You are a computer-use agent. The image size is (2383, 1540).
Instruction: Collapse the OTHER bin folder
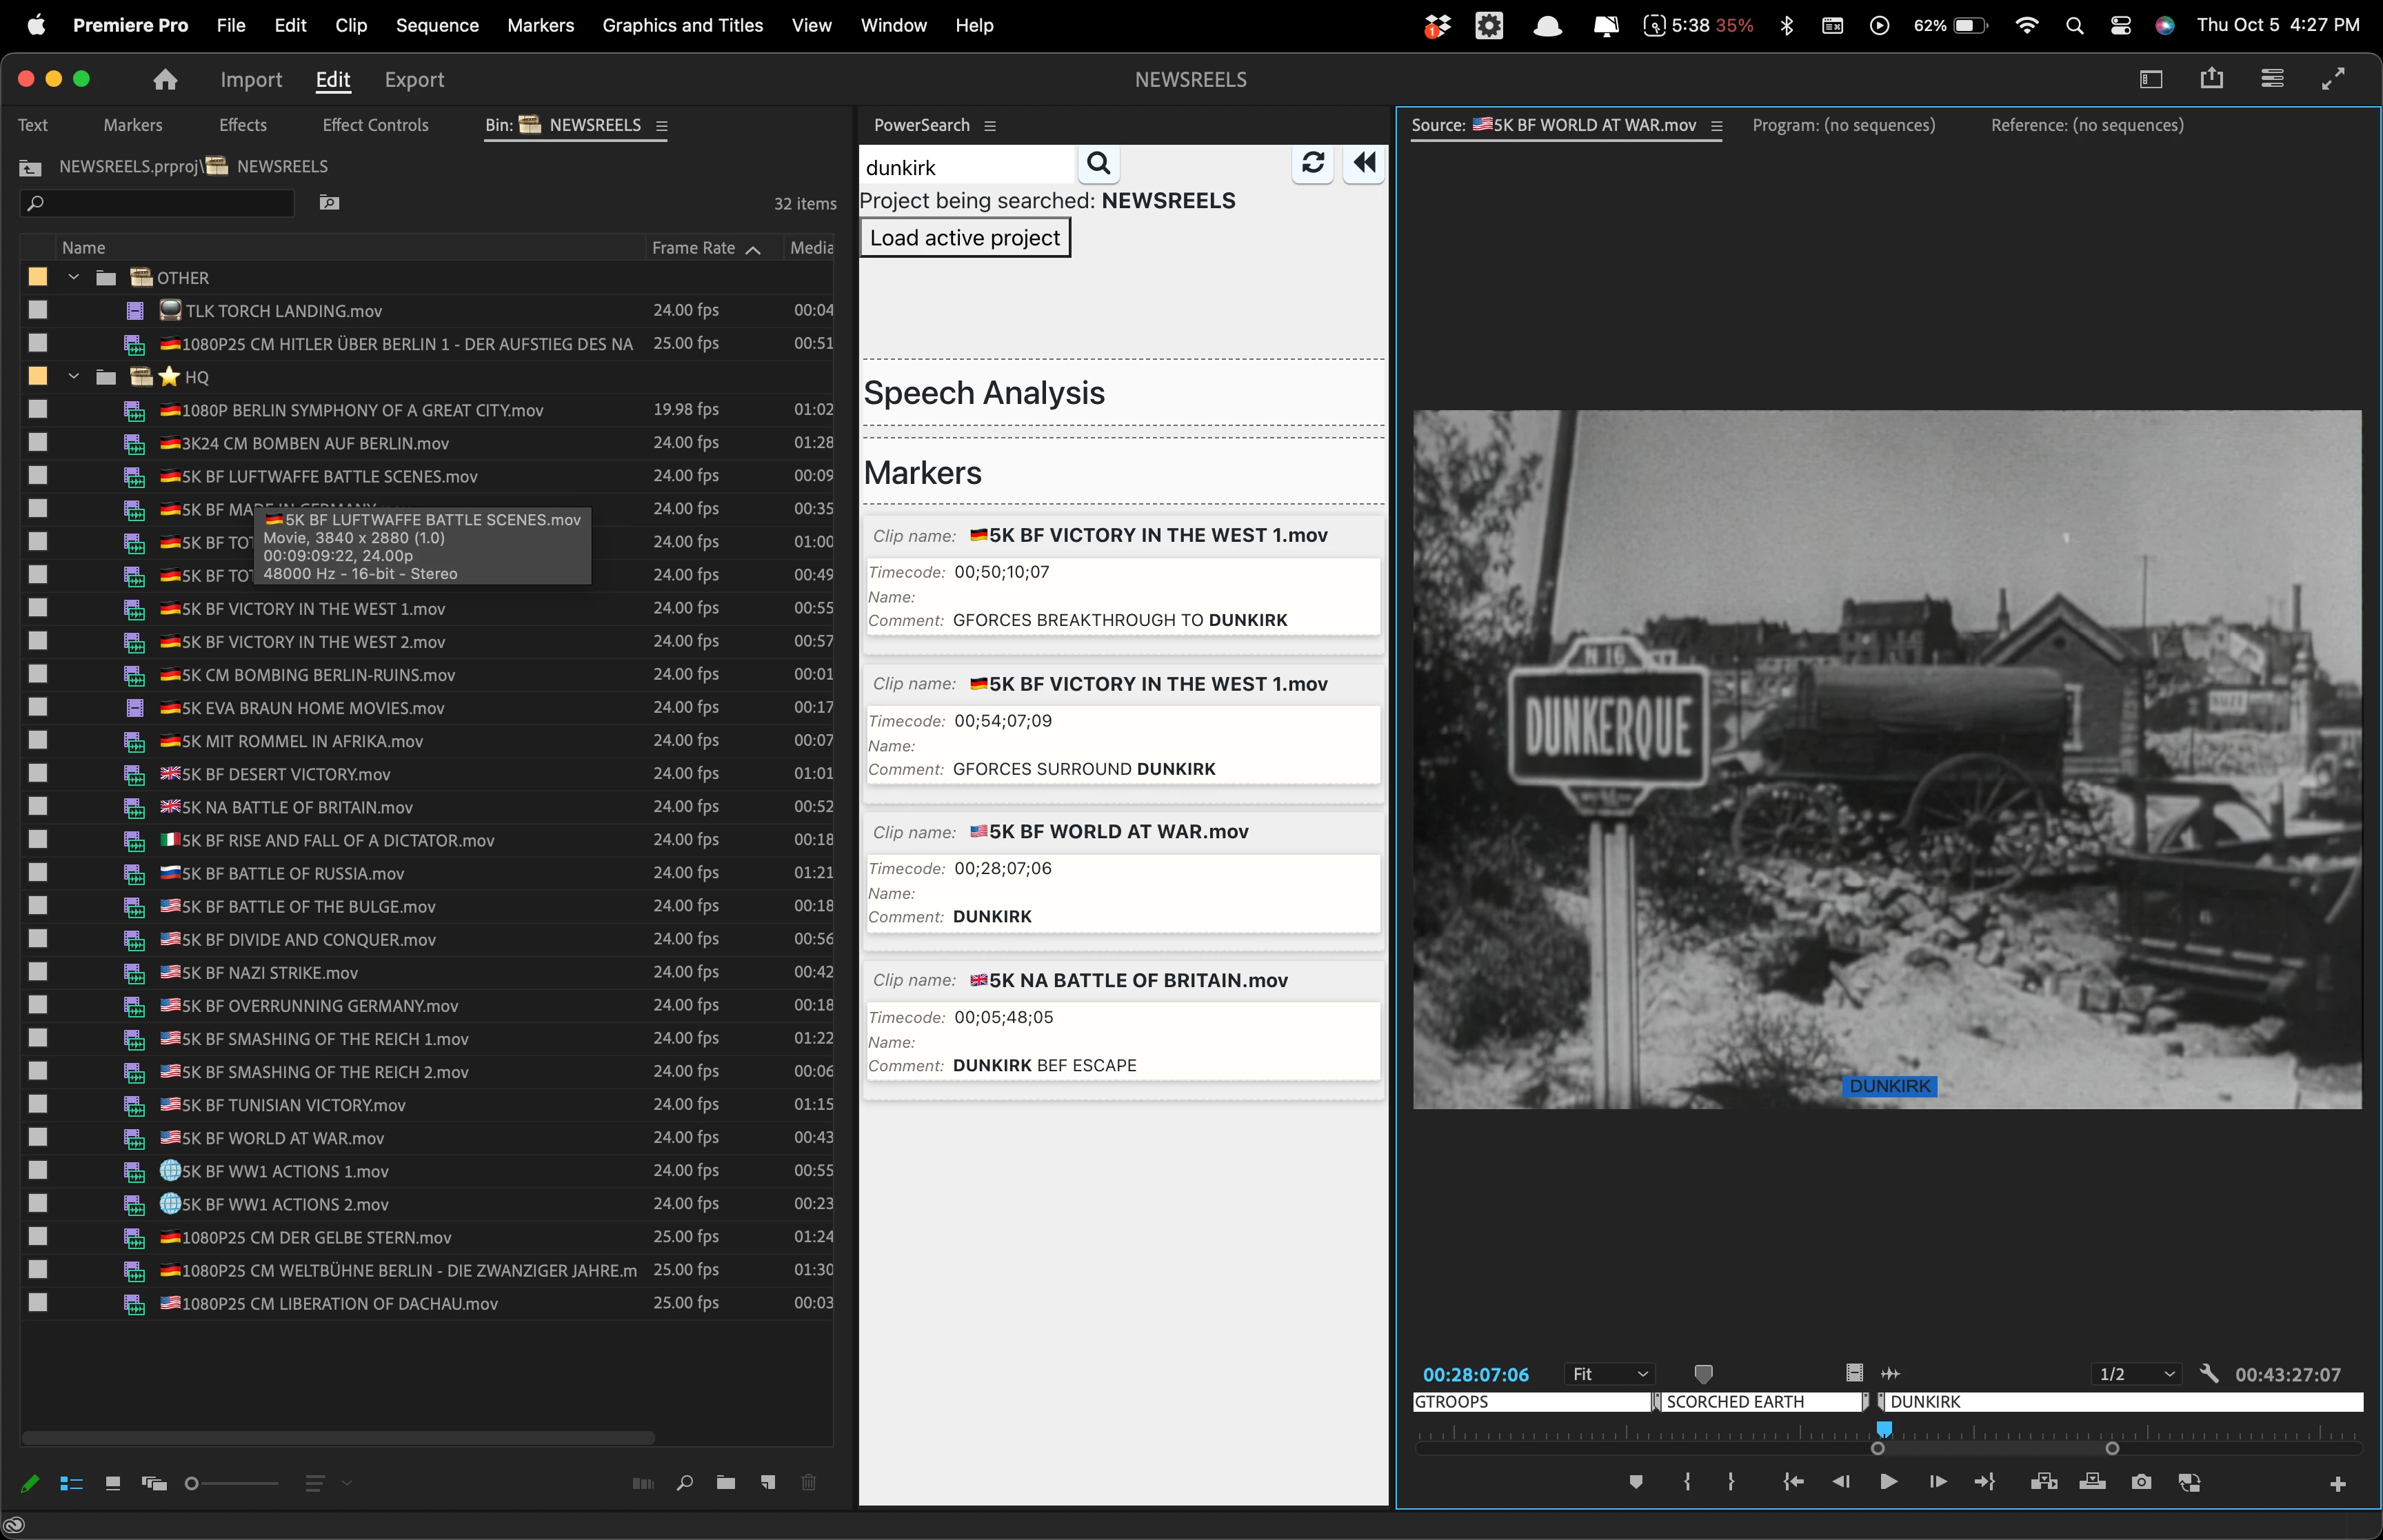pyautogui.click(x=73, y=277)
